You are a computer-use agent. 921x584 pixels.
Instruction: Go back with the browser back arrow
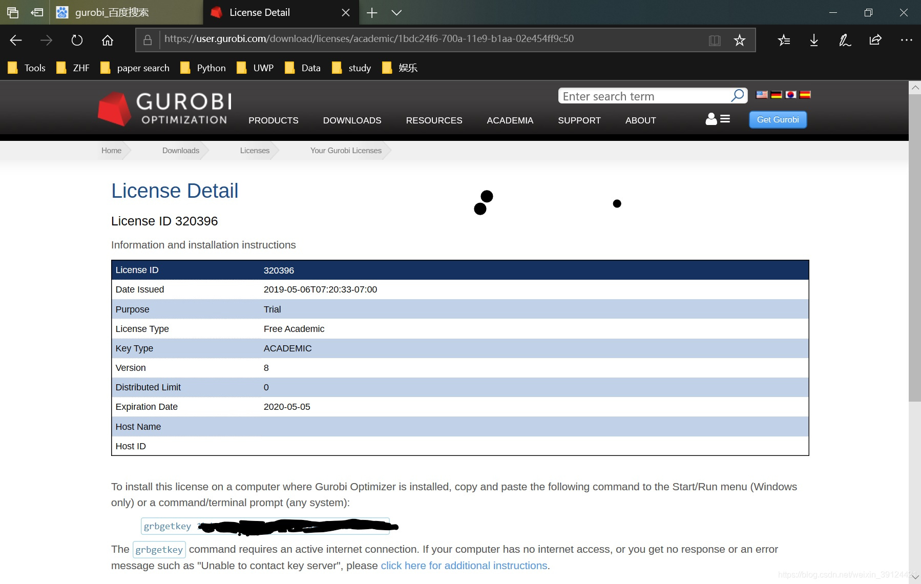[16, 40]
